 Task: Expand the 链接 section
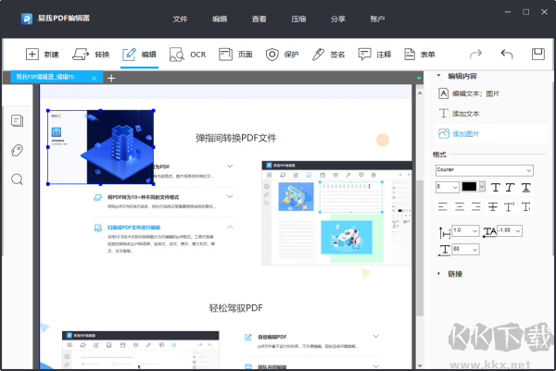(x=438, y=273)
